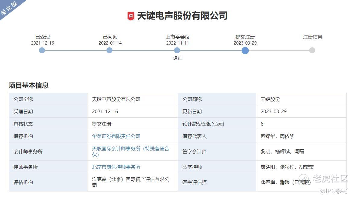Click the 更新日期 value 2023-03-29 in table
This screenshot has width=355, height=199.
click(x=301, y=112)
